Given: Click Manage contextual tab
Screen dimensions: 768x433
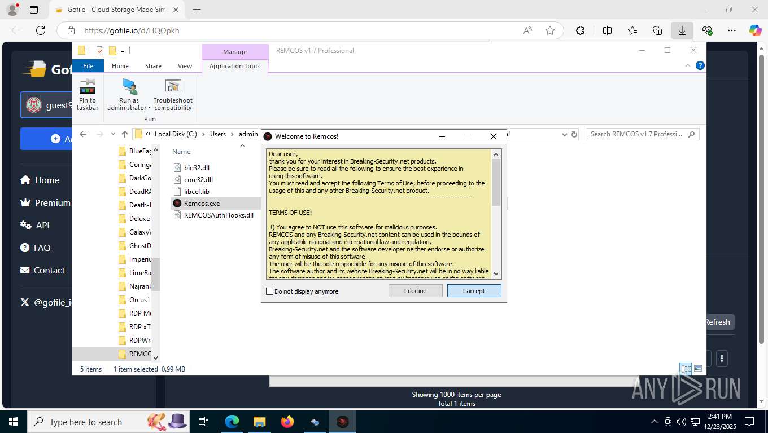Looking at the screenshot, I should (235, 52).
